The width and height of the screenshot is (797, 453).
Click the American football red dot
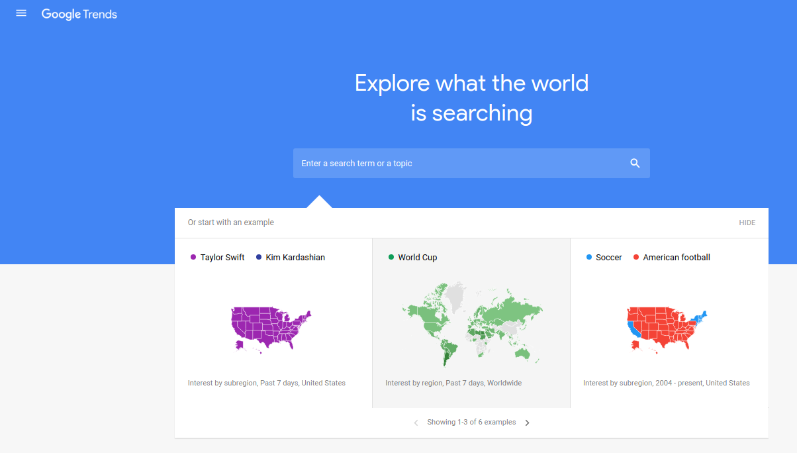pyautogui.click(x=636, y=258)
